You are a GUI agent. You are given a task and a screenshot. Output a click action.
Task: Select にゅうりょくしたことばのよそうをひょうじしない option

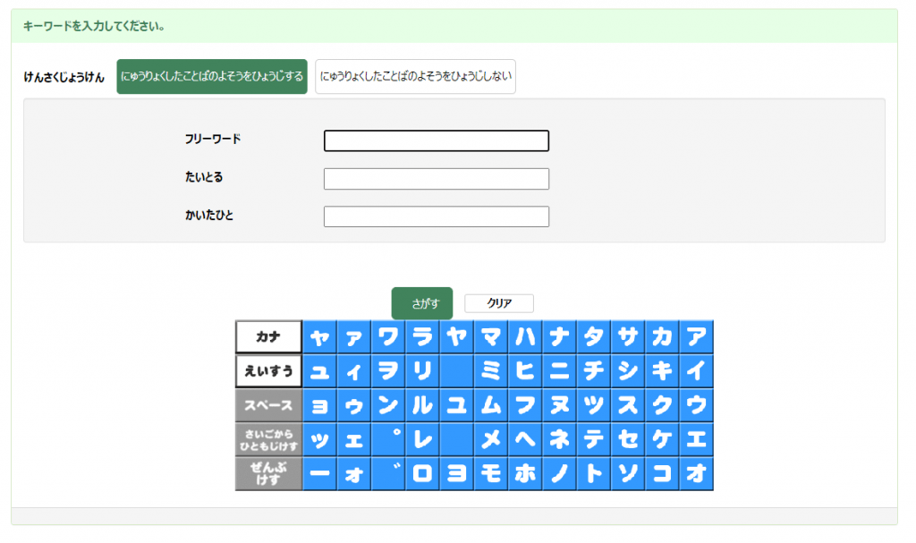point(415,77)
